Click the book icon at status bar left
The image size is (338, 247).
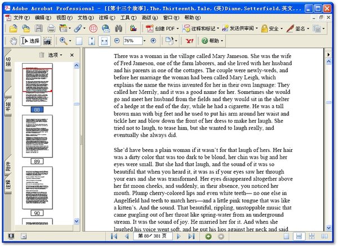pos(11,236)
